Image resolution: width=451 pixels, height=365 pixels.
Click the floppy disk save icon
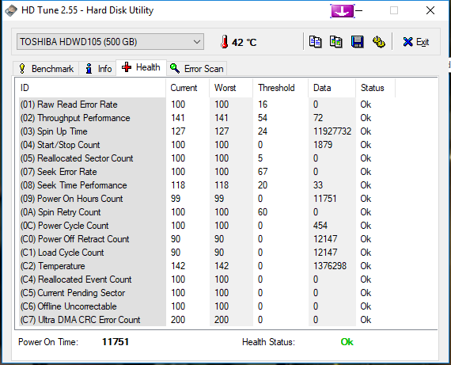click(357, 42)
